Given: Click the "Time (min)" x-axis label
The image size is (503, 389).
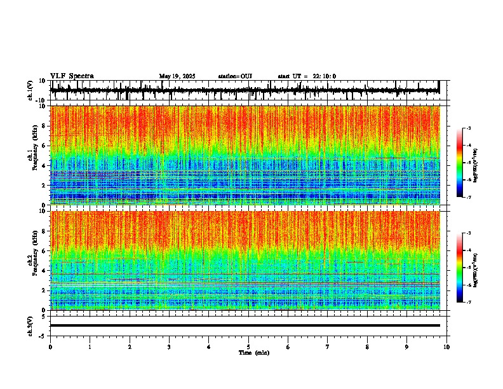Looking at the screenshot, I should pos(254,353).
